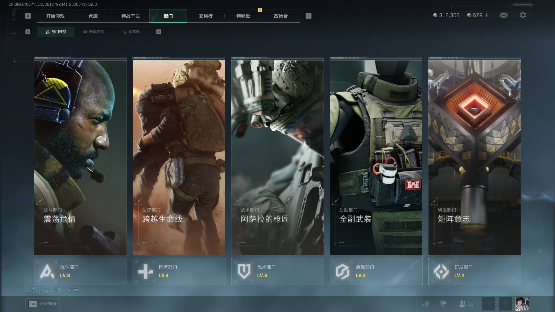Click the plus to add currency
555x312 pixels.
486,15
